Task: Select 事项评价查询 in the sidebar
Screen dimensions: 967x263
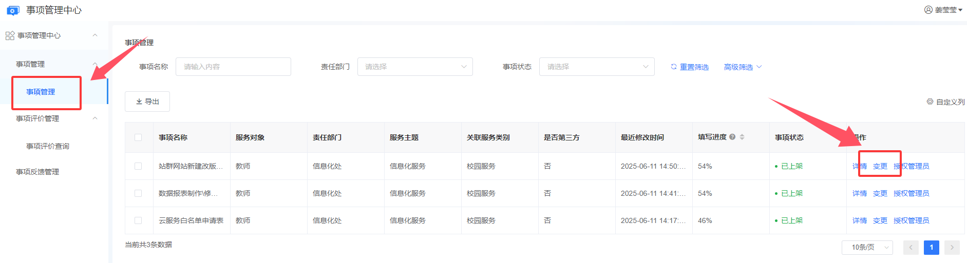Action: coord(48,146)
